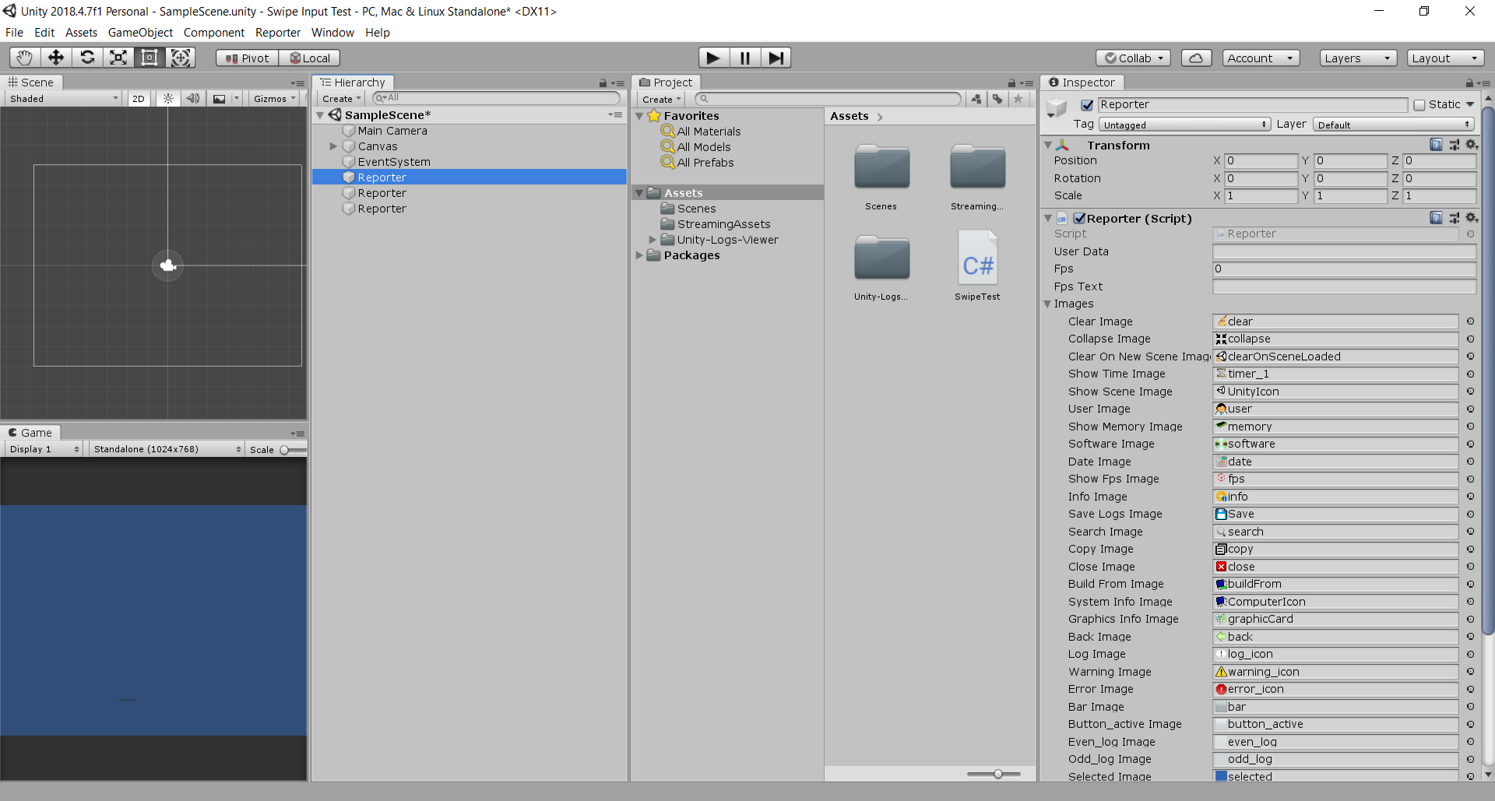Viewport: 1495px width, 801px height.
Task: Open the GameObject menu
Action: [140, 32]
